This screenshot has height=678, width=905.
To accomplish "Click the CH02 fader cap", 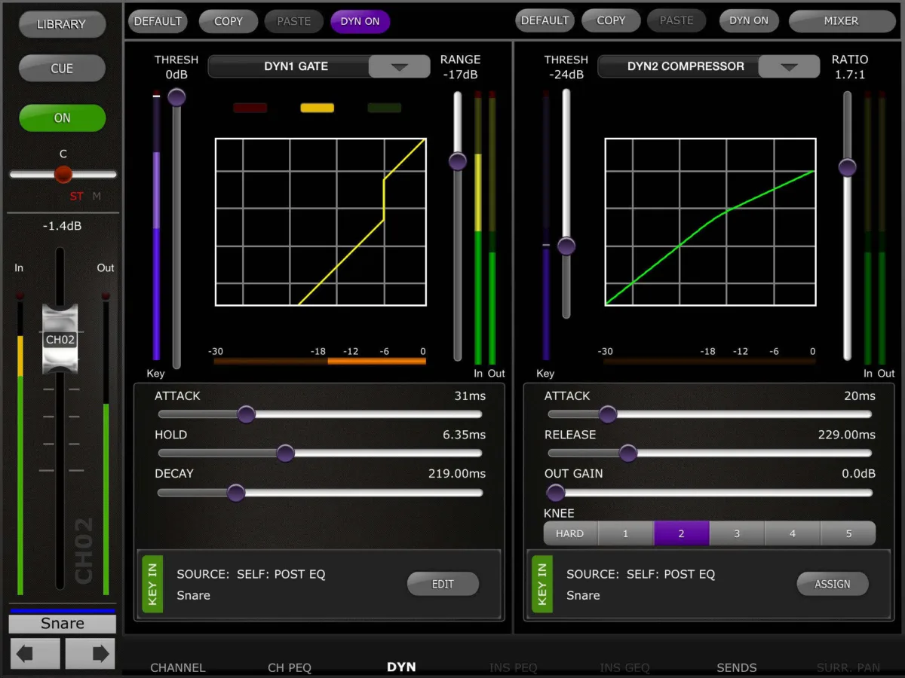I will click(60, 338).
